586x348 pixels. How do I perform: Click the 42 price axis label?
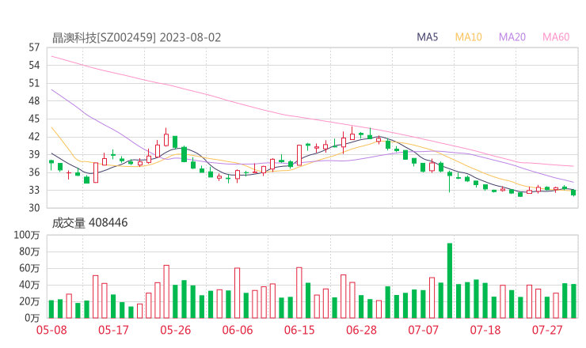34,137
